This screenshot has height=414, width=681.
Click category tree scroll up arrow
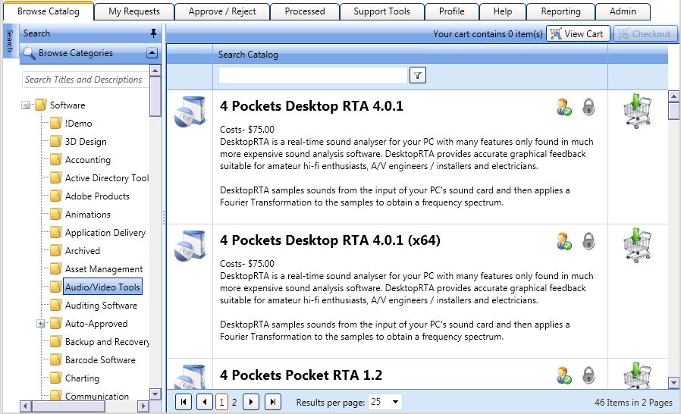155,71
